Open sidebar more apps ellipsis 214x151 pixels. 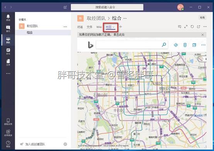8,73
